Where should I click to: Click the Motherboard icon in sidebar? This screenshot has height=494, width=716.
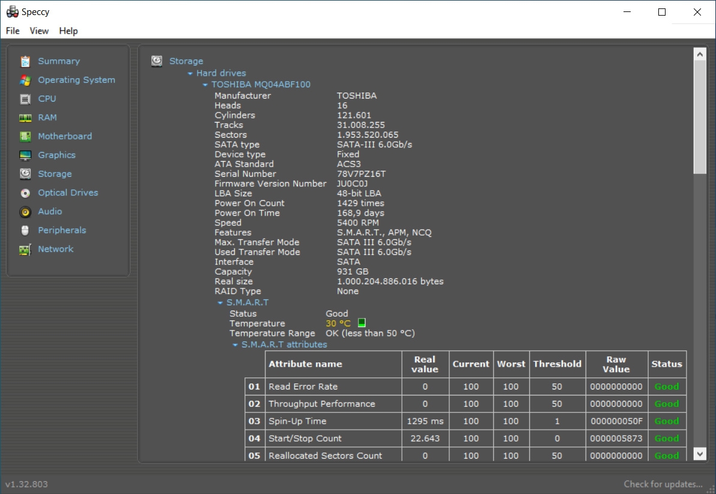click(25, 136)
